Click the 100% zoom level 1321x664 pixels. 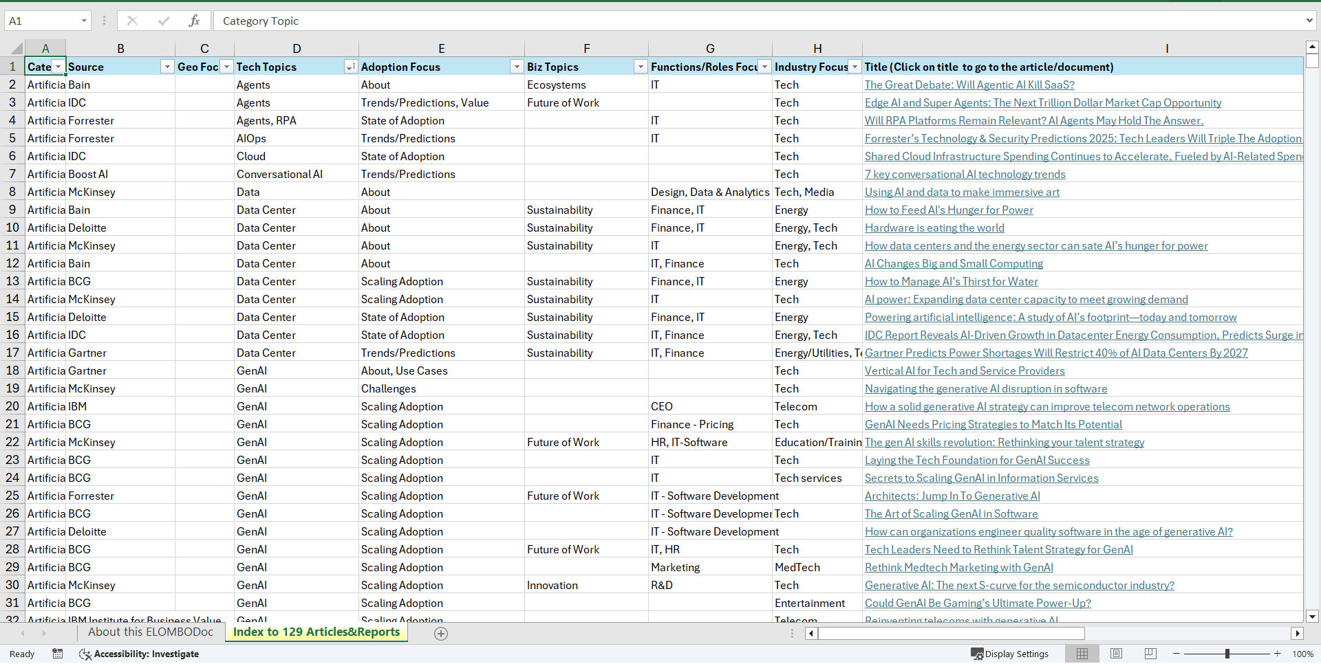coord(1302,654)
